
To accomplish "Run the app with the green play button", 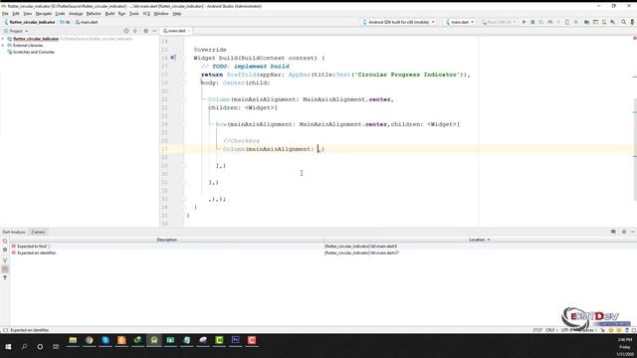I will click(x=525, y=22).
